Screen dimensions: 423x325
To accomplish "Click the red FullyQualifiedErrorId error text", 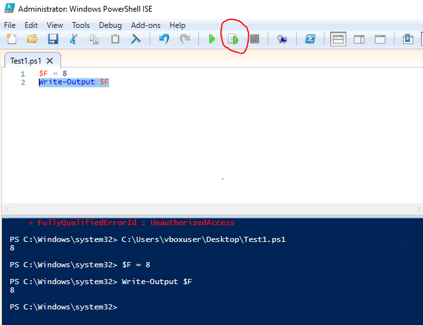I will (131, 223).
